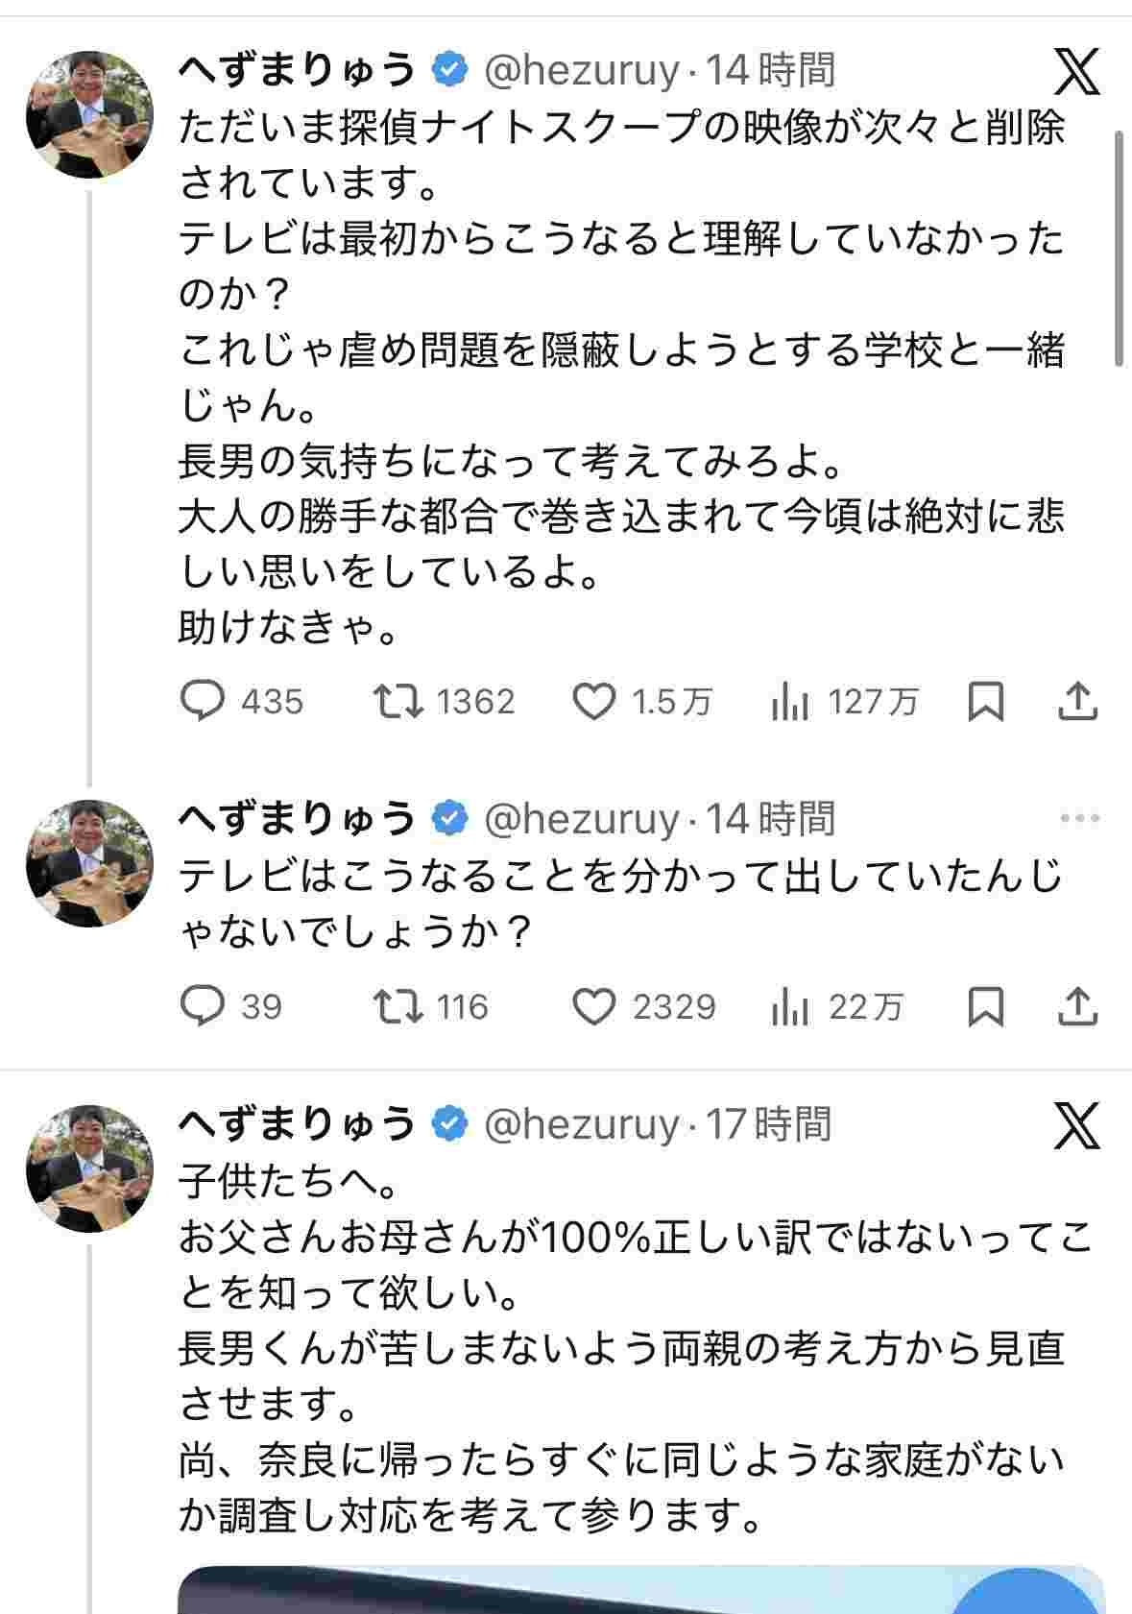View analytics of the 127万 views post
Viewport: 1132px width, 1614px height.
tap(790, 703)
